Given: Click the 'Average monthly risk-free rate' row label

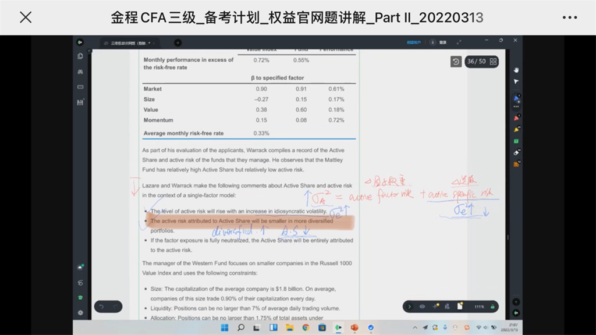Looking at the screenshot, I should [183, 133].
